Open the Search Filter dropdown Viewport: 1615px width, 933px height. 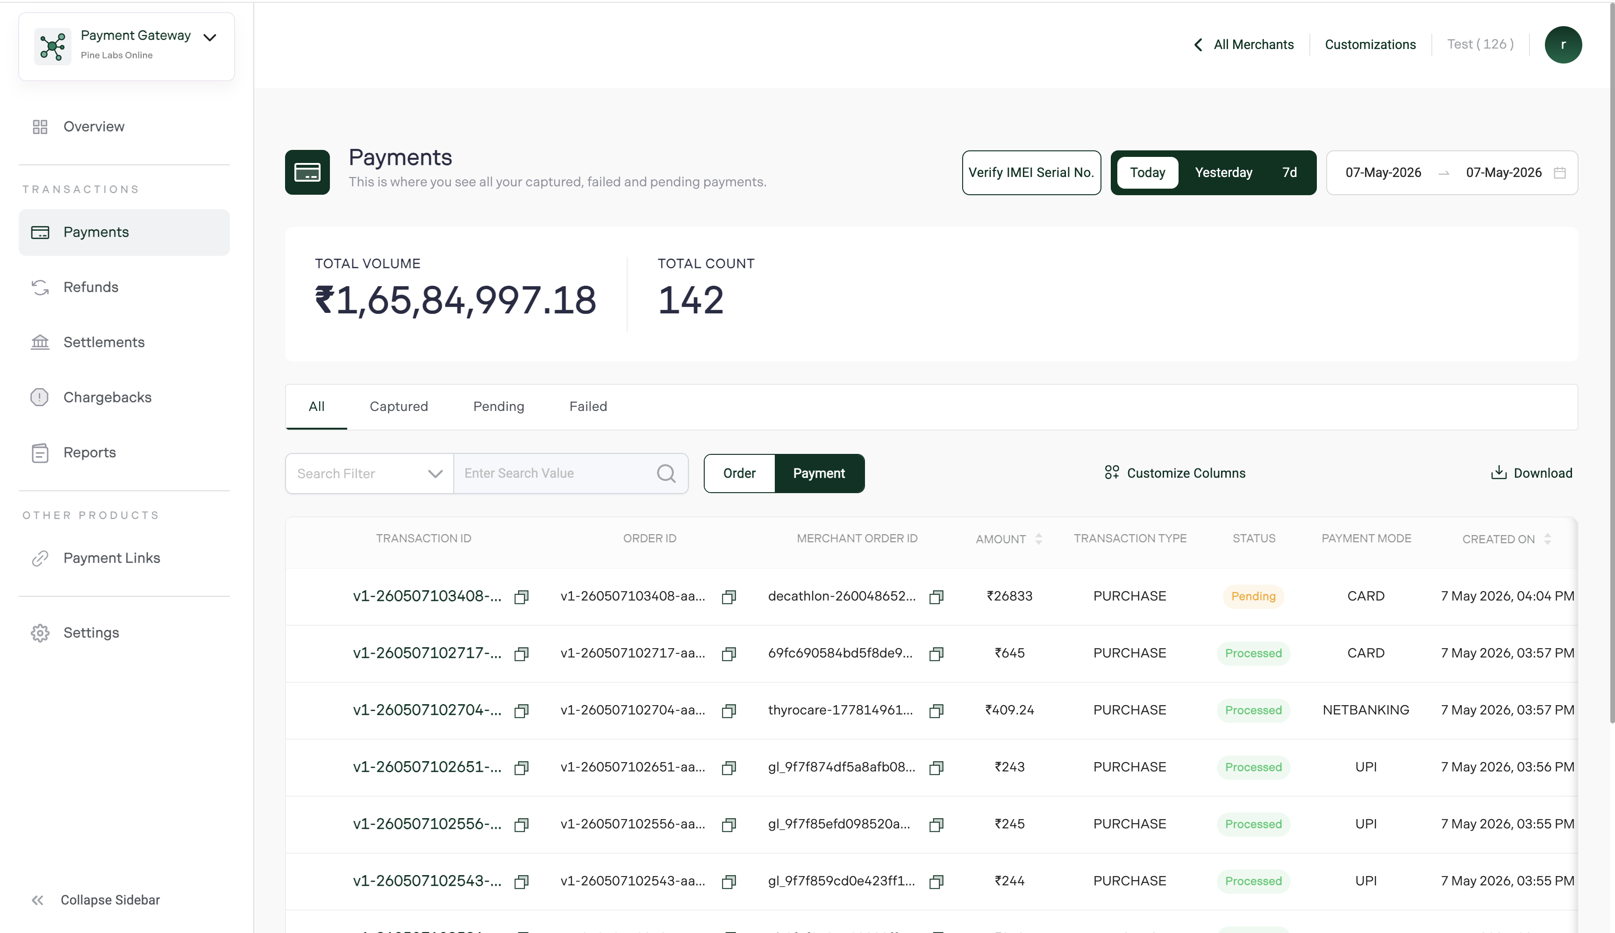coord(370,473)
